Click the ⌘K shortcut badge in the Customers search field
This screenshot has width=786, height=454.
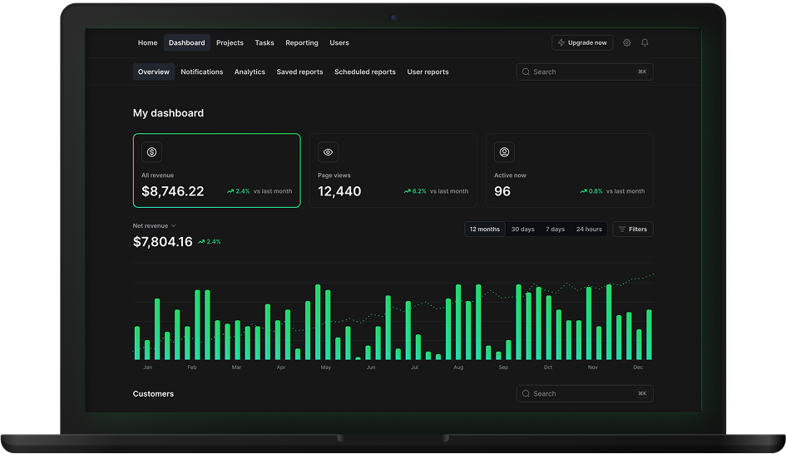pyautogui.click(x=642, y=393)
